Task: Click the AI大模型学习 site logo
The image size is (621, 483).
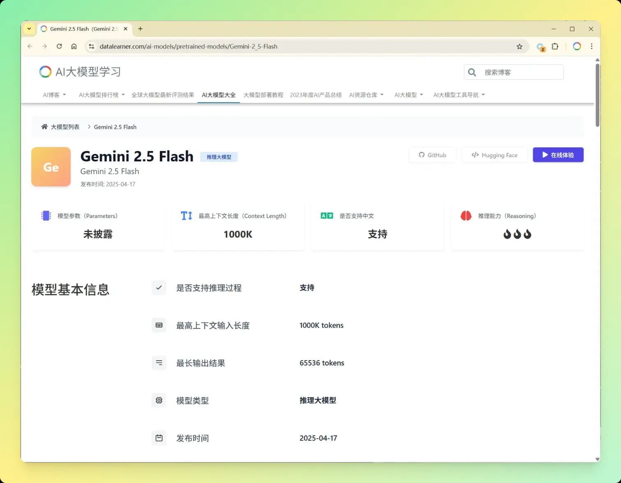Action: pos(79,71)
